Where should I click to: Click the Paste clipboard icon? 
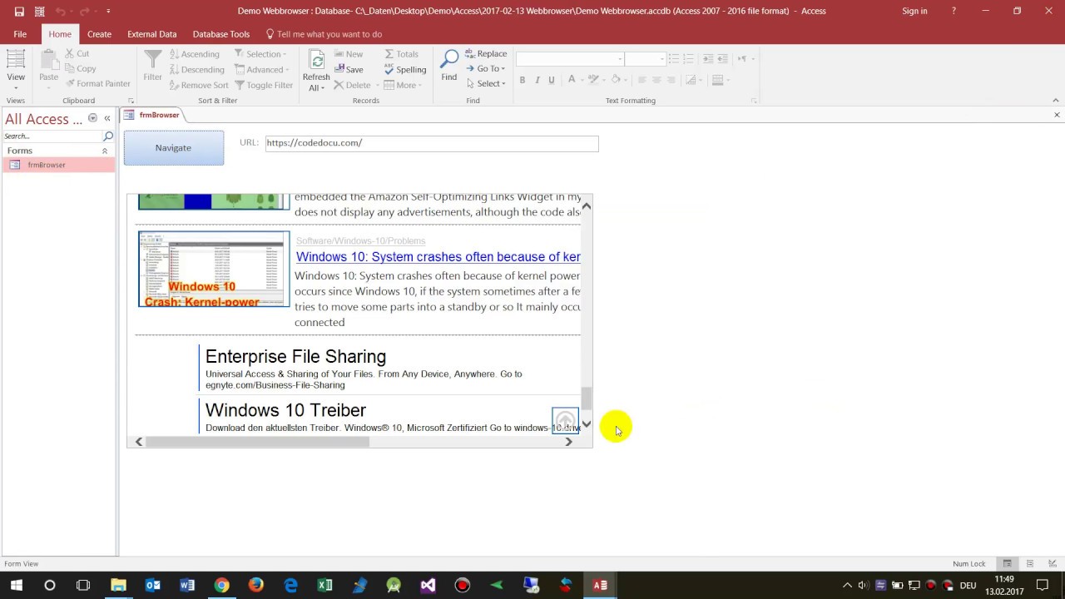(48, 67)
